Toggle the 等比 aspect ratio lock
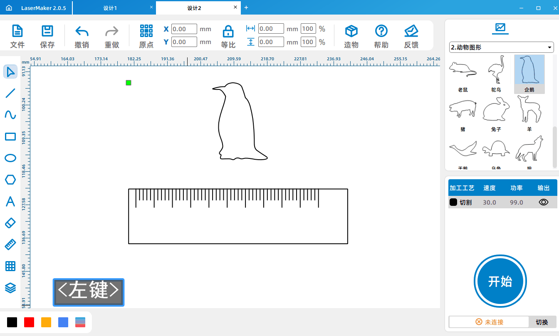Screen dimensions: 559x336 [228, 31]
